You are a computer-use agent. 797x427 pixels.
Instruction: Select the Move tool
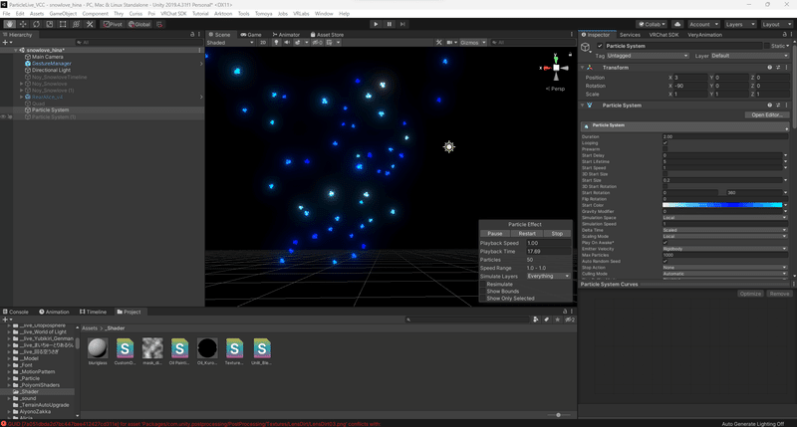[x=23, y=24]
